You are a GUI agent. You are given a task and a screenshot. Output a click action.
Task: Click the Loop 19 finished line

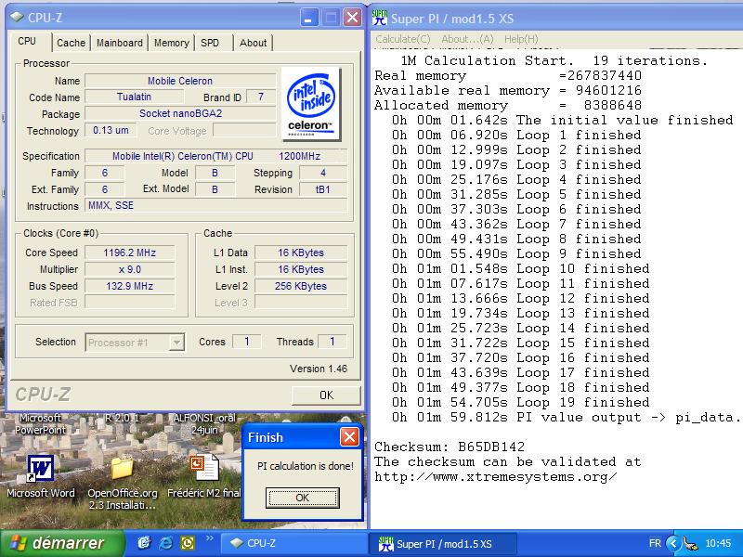tap(520, 402)
